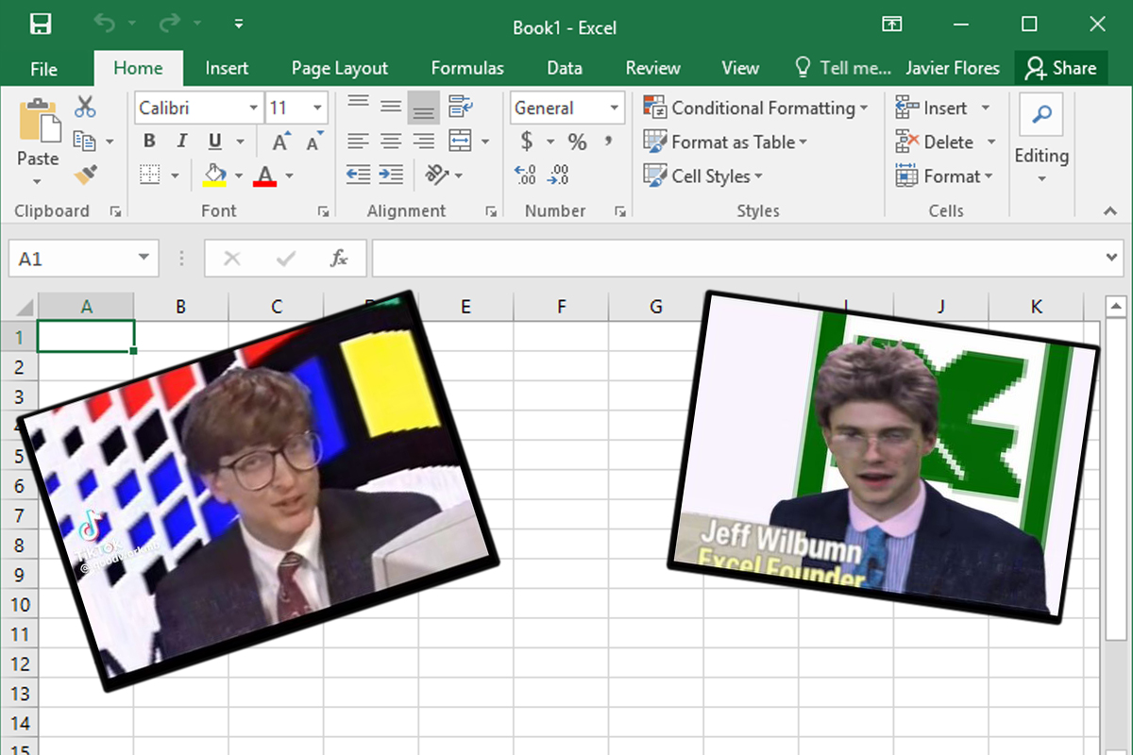The width and height of the screenshot is (1133, 755).
Task: Click Decrease Indent icon
Action: 358,175
